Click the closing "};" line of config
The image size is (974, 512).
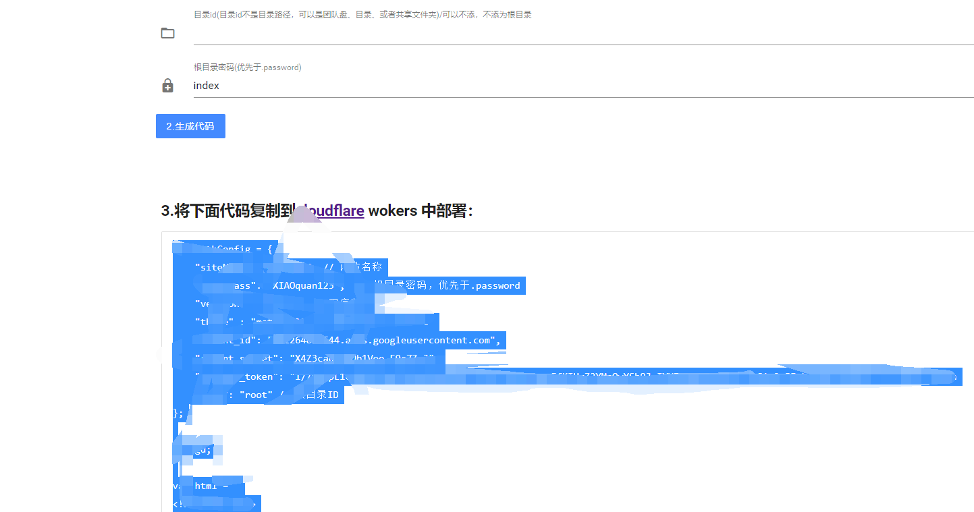[x=178, y=413]
